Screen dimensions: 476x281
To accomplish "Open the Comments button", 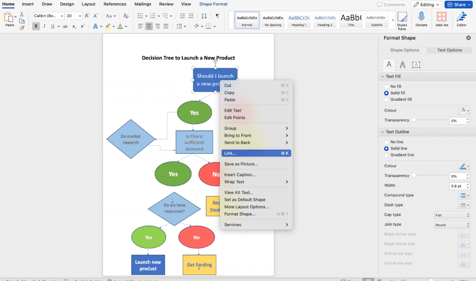I will click(391, 5).
